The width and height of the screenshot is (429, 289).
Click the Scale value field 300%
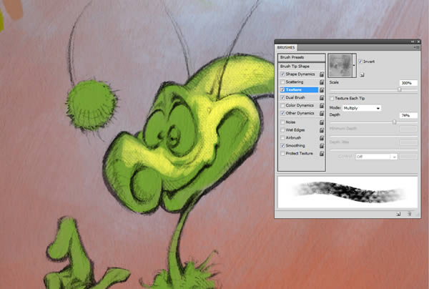tap(408, 83)
